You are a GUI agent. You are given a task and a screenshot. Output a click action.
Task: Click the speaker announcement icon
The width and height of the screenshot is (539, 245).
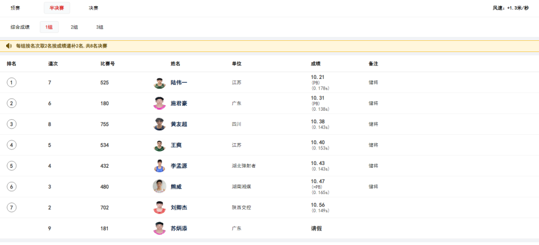pyautogui.click(x=9, y=46)
